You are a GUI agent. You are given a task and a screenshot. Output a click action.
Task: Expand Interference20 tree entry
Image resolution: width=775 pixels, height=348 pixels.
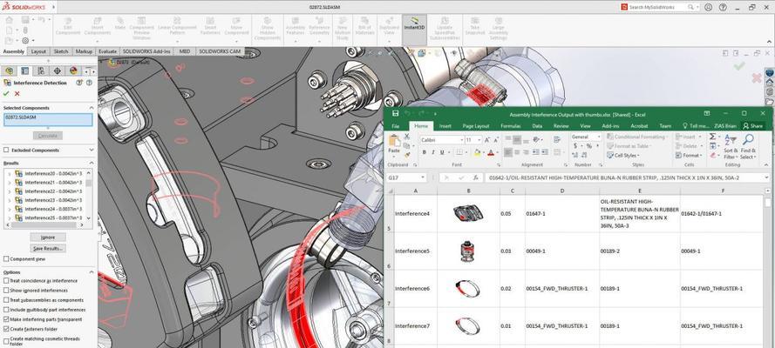click(10, 173)
